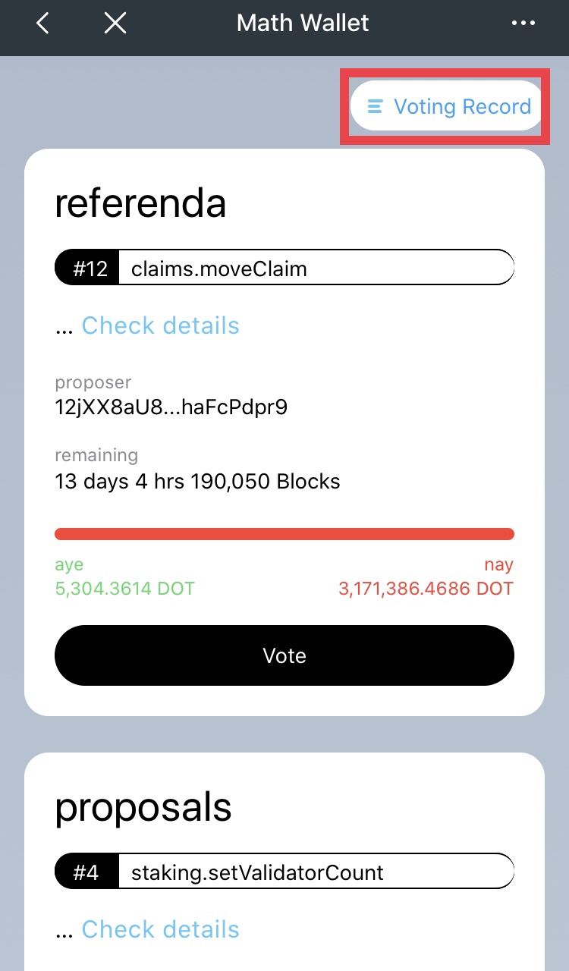This screenshot has height=971, width=569.
Task: Tap the referenda section heading
Action: pos(140,204)
